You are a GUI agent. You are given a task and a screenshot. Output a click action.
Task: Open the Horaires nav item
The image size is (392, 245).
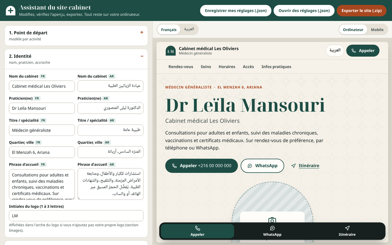pyautogui.click(x=227, y=67)
